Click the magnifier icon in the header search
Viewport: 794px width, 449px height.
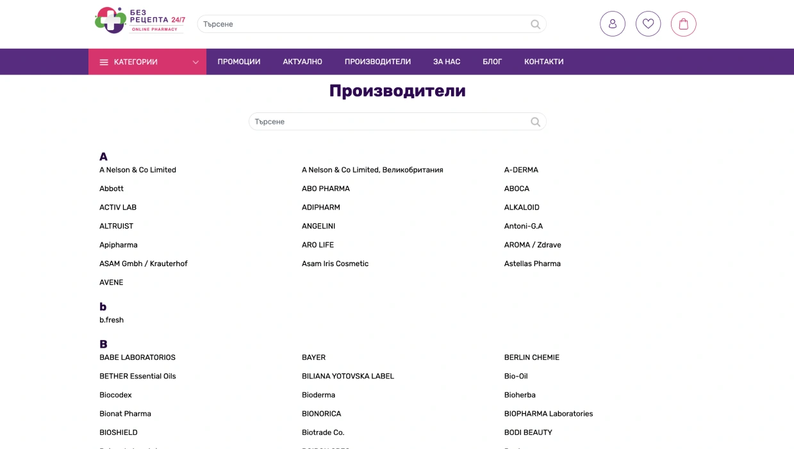pos(536,24)
